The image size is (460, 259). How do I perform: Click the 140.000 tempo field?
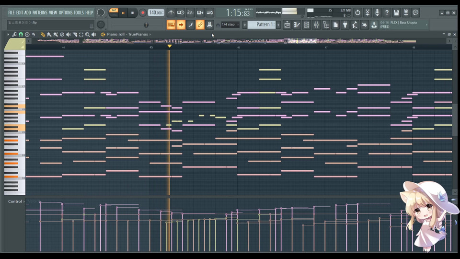(156, 12)
